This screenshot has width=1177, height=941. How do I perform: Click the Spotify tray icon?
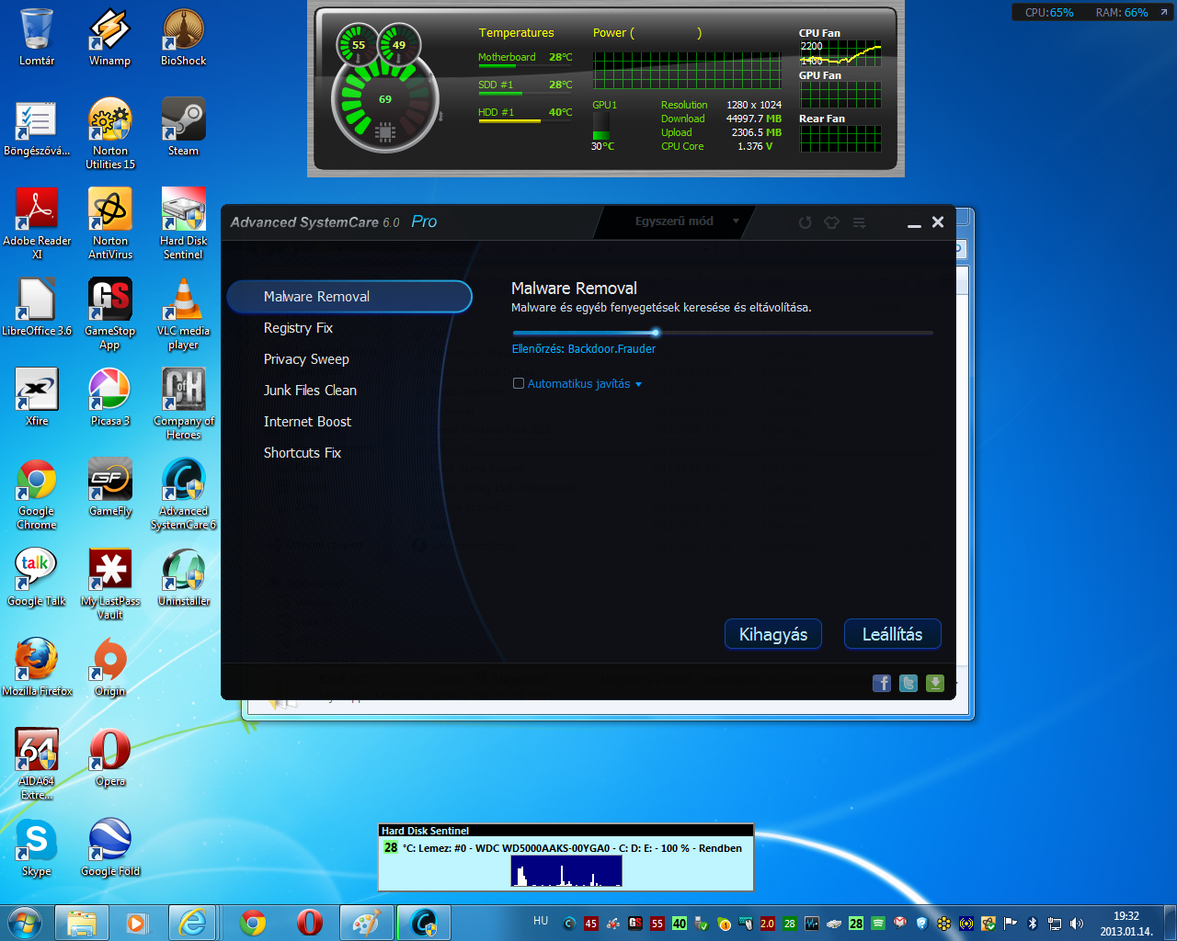878,924
